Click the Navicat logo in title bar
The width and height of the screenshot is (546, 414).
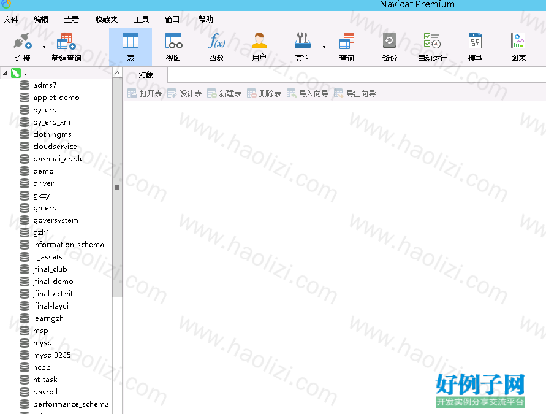(6, 4)
